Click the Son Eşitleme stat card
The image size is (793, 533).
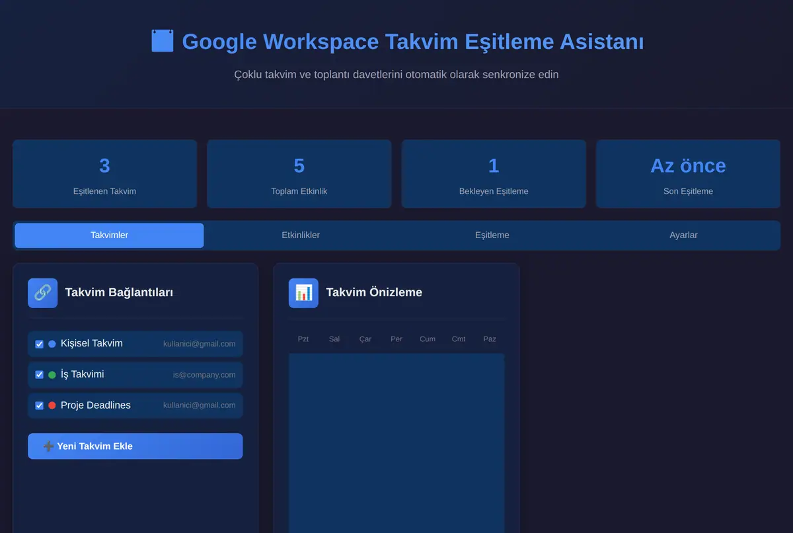(688, 174)
